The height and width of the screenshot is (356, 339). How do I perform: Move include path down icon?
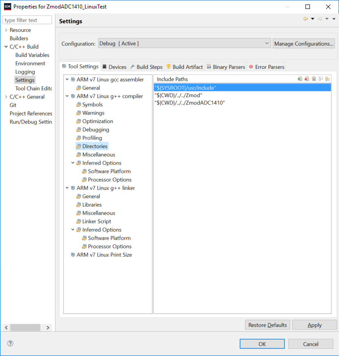tap(327, 79)
